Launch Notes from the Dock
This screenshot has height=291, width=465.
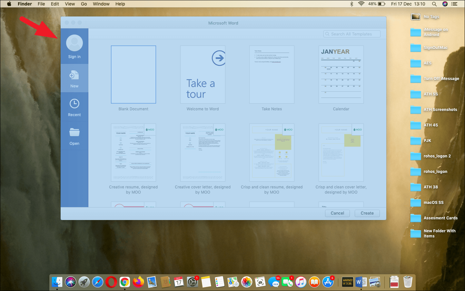pos(206,282)
